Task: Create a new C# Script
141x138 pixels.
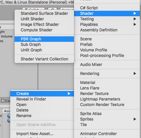Action: 107,8
